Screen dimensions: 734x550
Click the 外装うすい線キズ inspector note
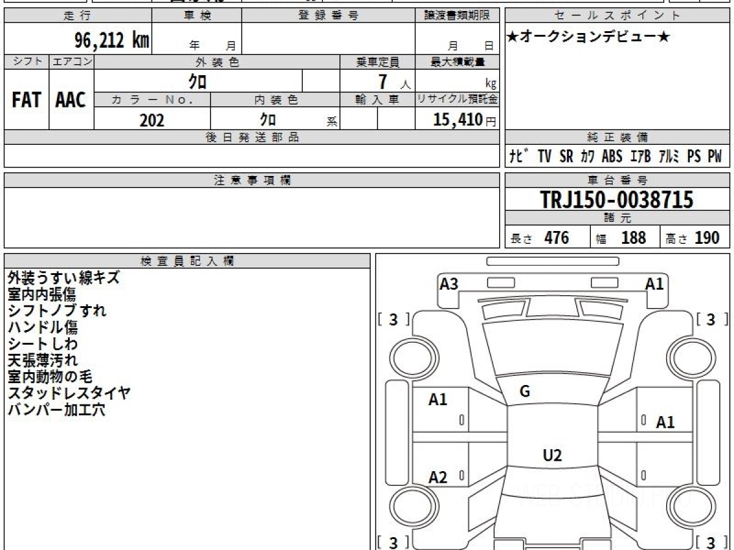click(64, 277)
